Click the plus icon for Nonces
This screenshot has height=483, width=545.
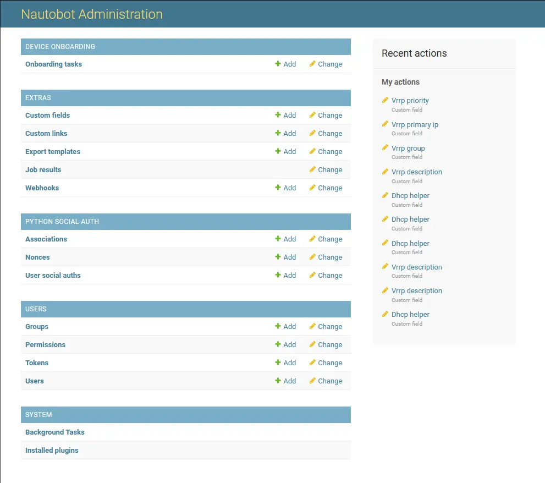(x=278, y=257)
